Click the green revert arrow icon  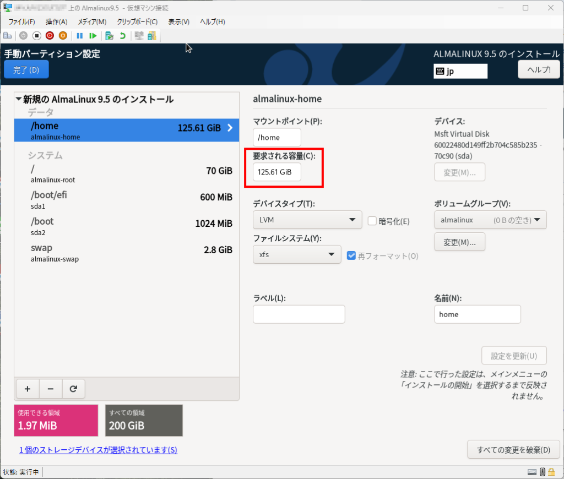tap(122, 36)
